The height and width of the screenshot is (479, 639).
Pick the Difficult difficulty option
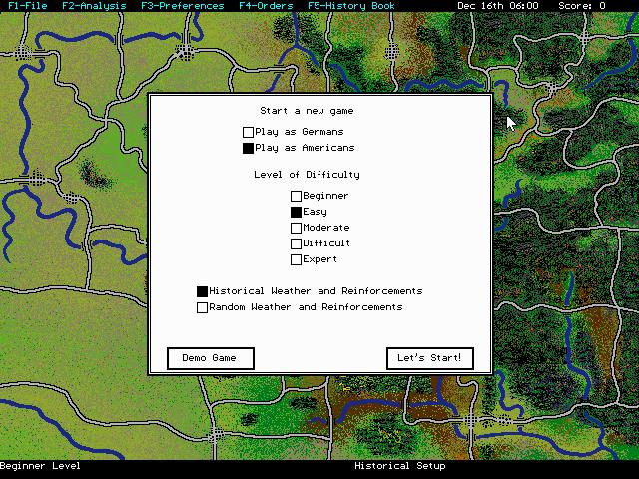pos(297,243)
